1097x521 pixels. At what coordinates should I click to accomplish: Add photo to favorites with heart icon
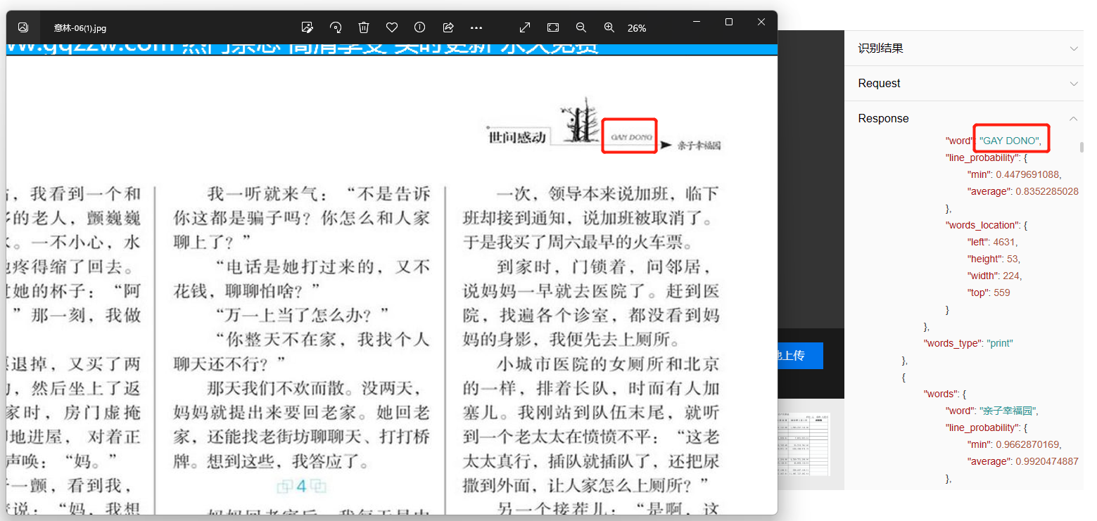point(392,27)
